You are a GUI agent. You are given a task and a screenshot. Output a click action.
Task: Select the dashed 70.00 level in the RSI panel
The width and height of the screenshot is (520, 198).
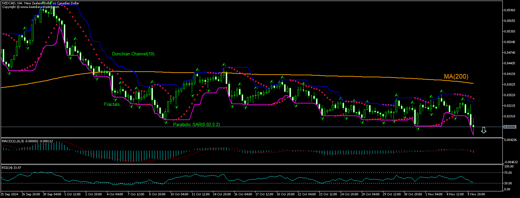tap(232, 173)
